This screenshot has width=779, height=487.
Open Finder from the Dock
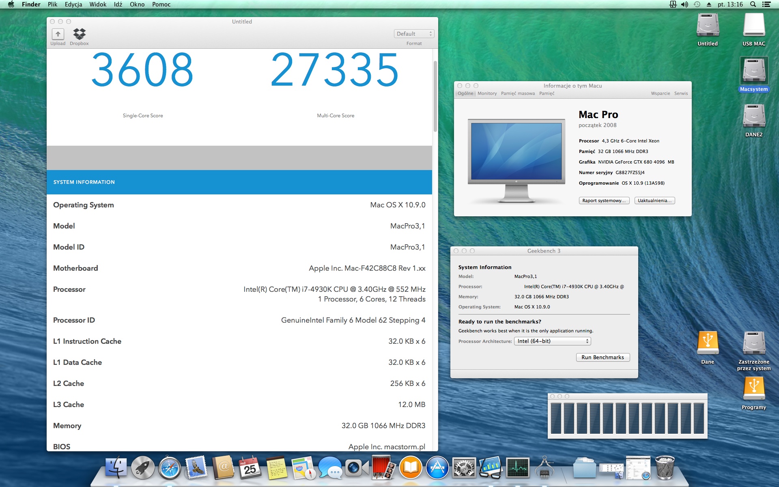click(x=116, y=468)
